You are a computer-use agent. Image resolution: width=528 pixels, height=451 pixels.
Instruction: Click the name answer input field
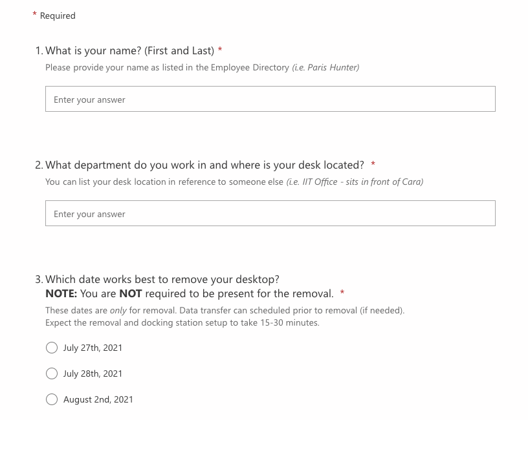270,100
